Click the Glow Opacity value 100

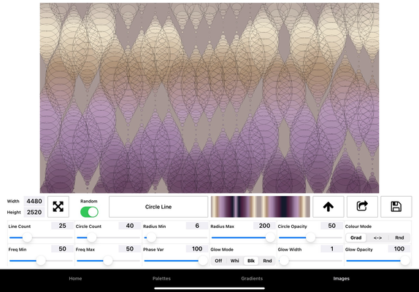399,249
